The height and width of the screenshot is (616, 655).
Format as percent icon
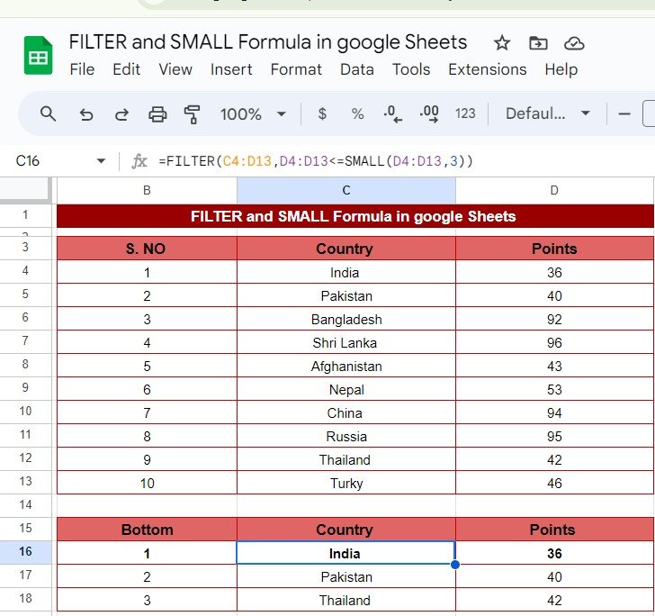coord(357,113)
